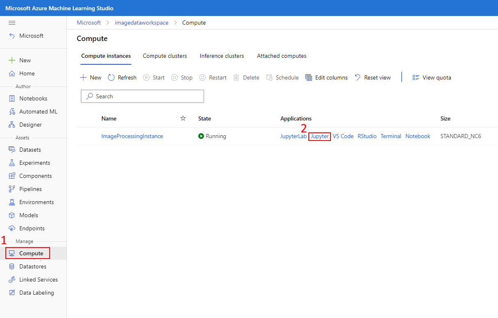This screenshot has width=498, height=318.
Task: Click the green plus icon for New in sidebar
Action: tap(12, 60)
